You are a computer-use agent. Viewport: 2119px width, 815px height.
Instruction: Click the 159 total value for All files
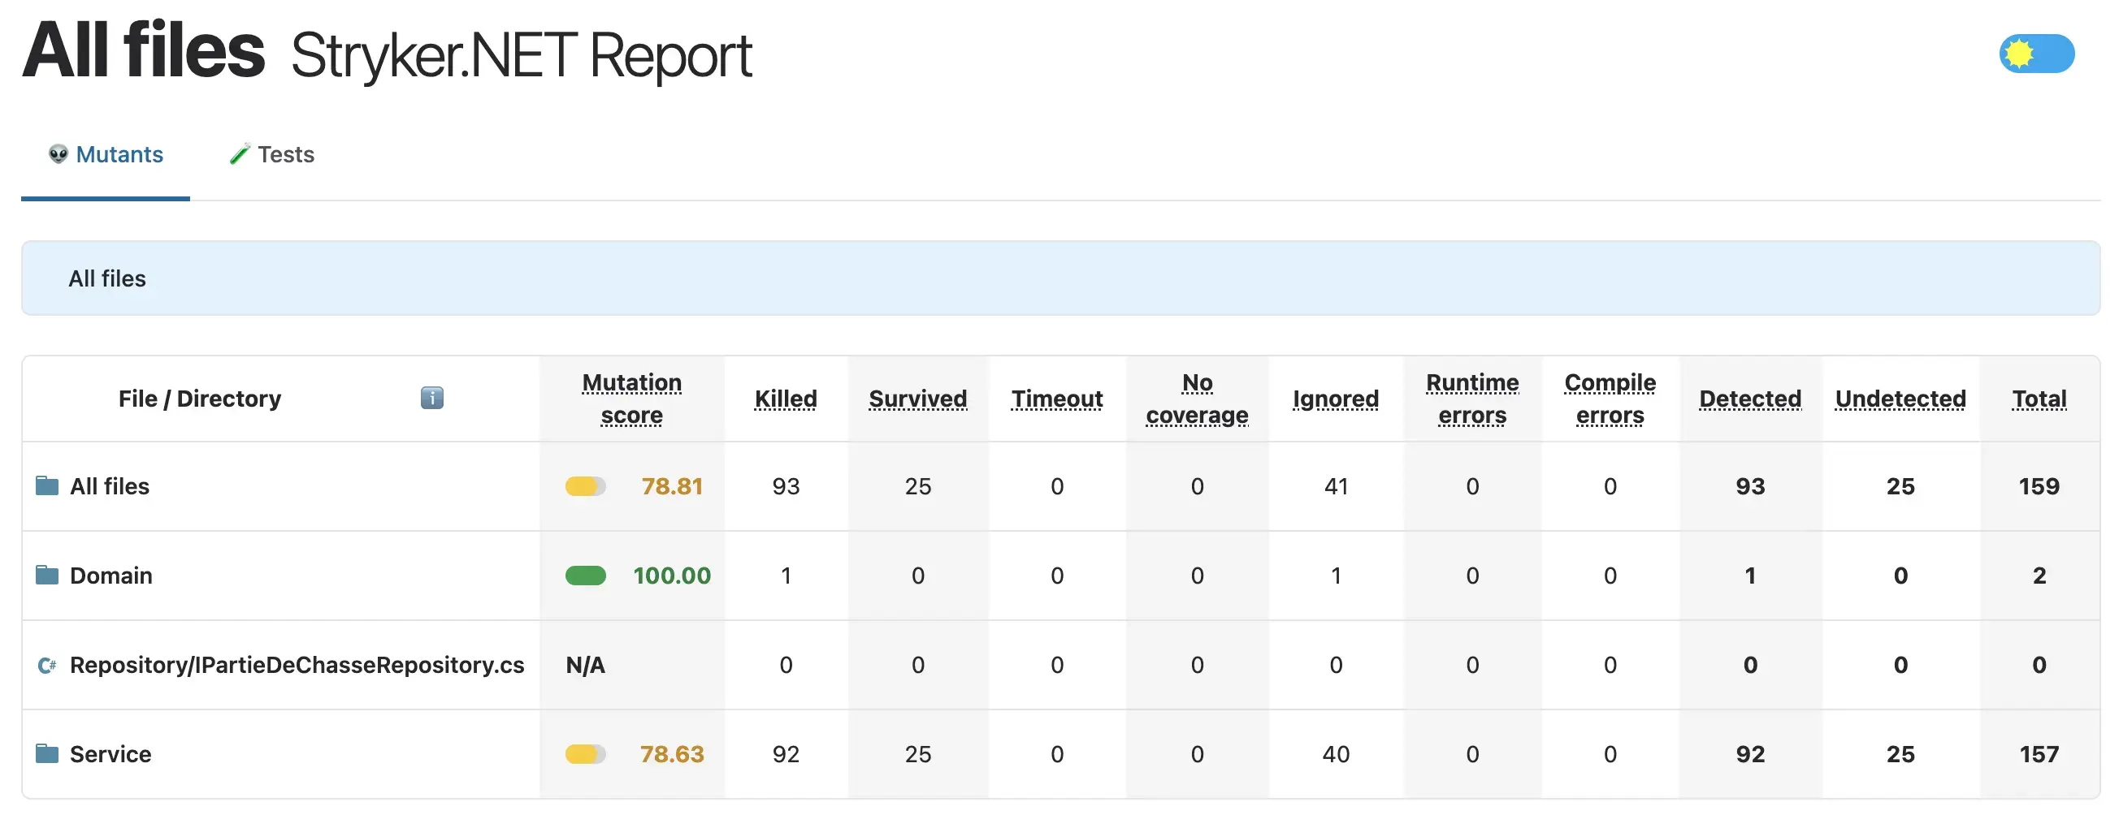click(x=2039, y=486)
